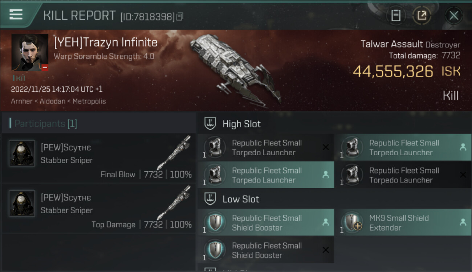Click the clipboard report icon
The width and height of the screenshot is (472, 272).
coord(396,16)
